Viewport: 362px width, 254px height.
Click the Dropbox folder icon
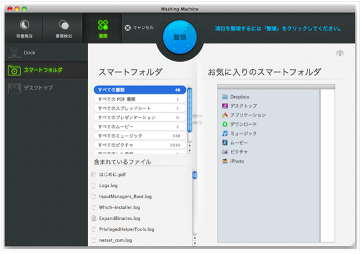(x=224, y=97)
